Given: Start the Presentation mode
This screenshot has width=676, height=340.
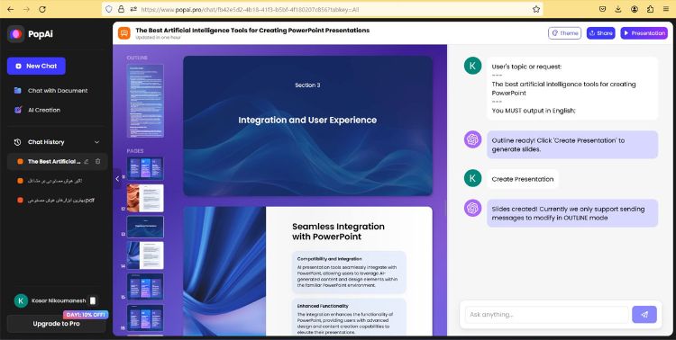Looking at the screenshot, I should click(x=644, y=33).
